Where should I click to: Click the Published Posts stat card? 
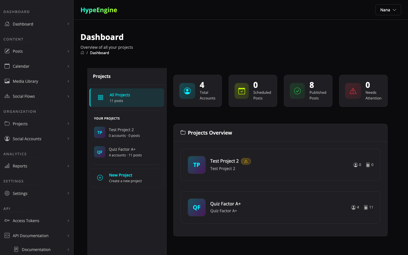pyautogui.click(x=308, y=91)
